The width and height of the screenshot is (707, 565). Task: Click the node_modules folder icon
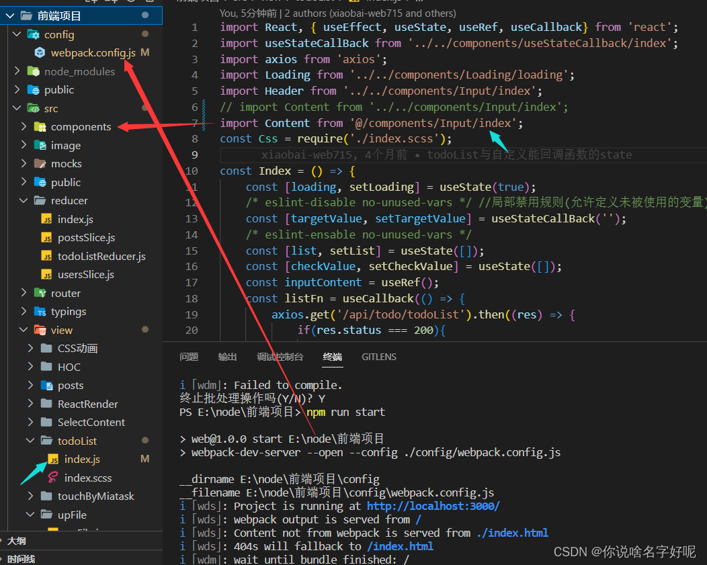point(34,71)
